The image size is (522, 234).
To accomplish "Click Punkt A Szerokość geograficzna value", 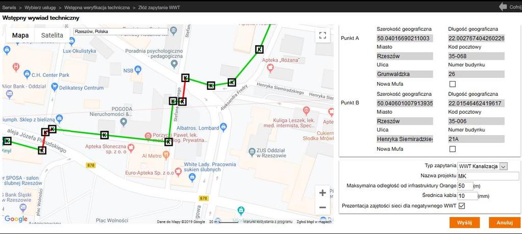I will pyautogui.click(x=405, y=38).
